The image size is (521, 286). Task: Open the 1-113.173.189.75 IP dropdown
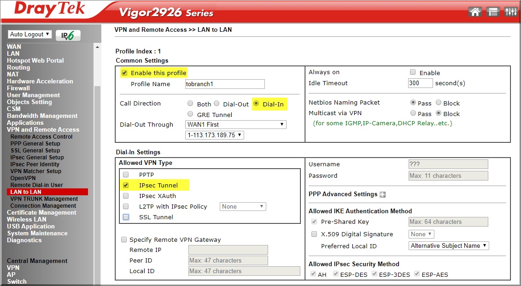(214, 135)
